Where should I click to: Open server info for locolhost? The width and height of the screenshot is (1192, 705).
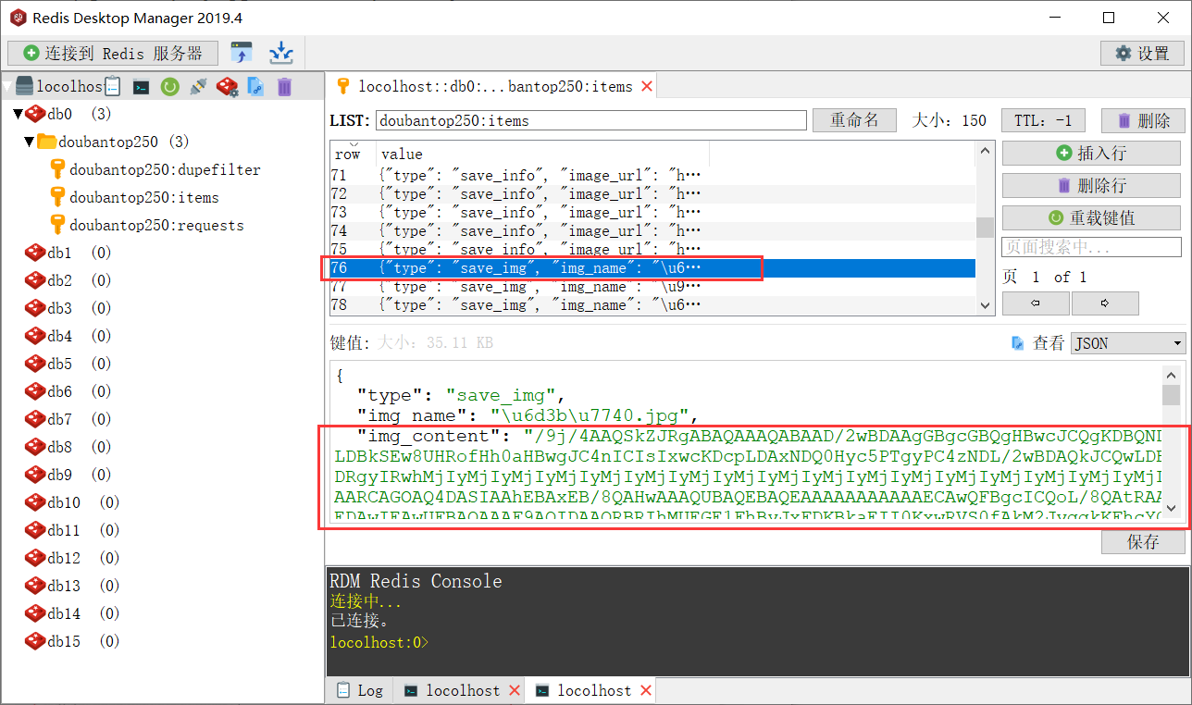(x=112, y=87)
